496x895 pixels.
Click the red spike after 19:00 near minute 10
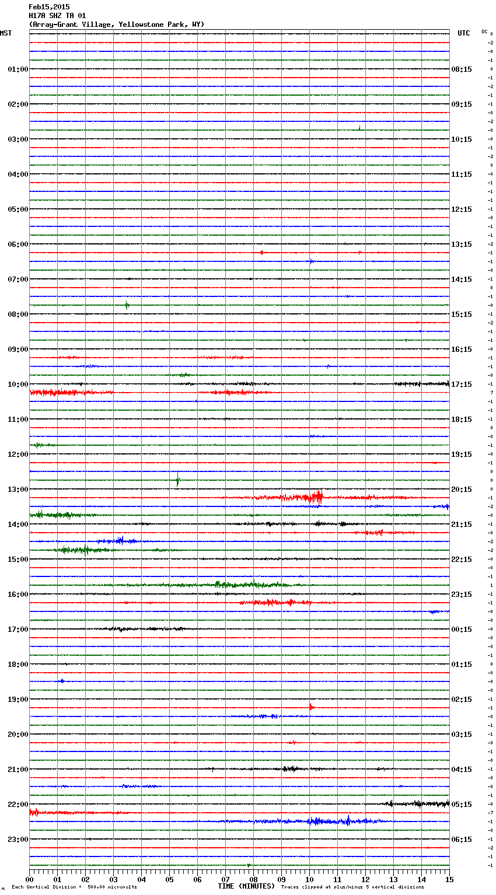(x=311, y=707)
